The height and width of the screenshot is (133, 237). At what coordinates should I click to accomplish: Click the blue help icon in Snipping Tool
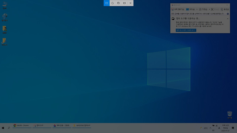(x=228, y=14)
